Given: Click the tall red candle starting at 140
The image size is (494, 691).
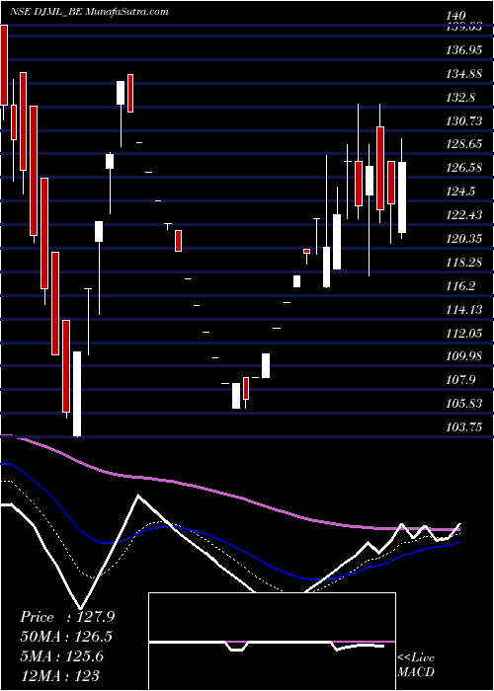Looking at the screenshot, I should click(4, 65).
